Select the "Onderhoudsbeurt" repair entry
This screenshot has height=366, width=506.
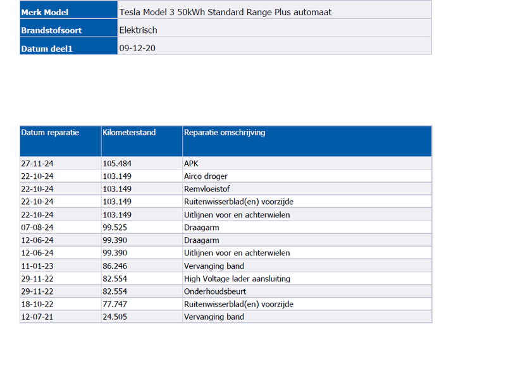point(214,291)
